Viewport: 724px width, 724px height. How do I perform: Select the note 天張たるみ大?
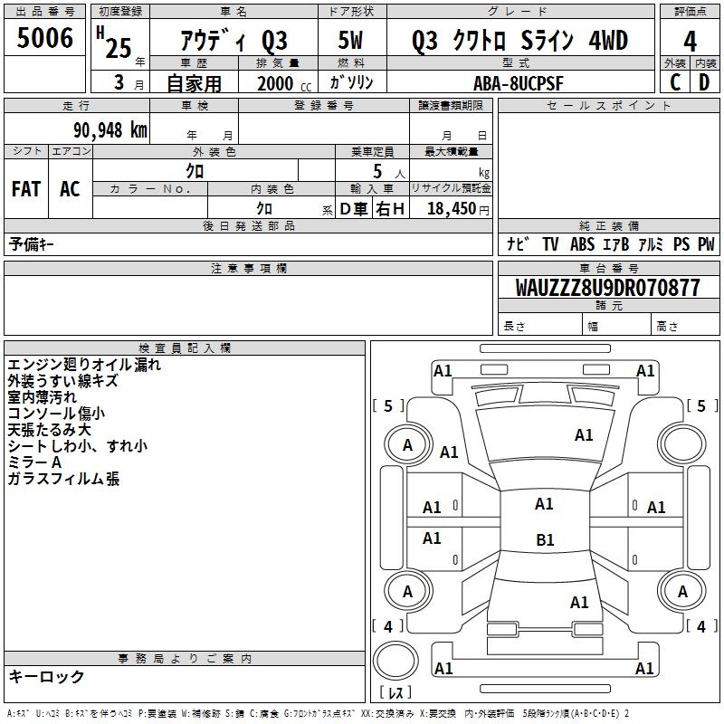[x=49, y=430]
